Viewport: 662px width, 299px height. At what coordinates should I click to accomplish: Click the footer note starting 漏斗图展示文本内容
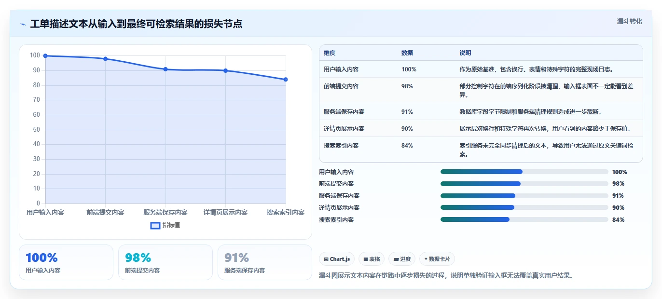click(x=446, y=276)
